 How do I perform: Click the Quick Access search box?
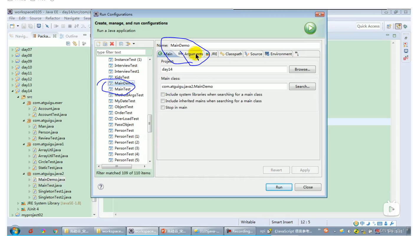pyautogui.click(x=368, y=26)
